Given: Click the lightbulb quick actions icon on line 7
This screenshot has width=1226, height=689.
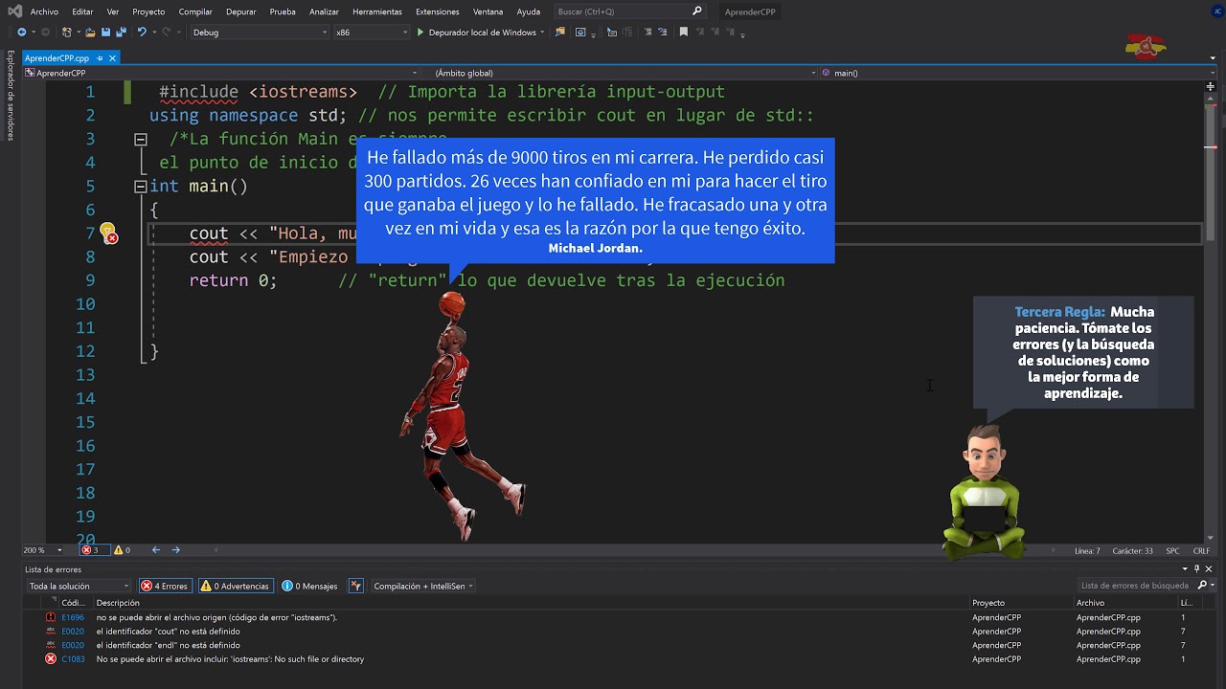Looking at the screenshot, I should point(107,233).
